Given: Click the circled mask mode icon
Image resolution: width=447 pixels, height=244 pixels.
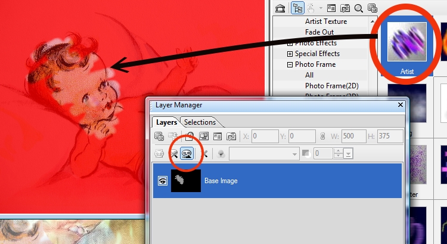Looking at the screenshot, I should pyautogui.click(x=187, y=153).
